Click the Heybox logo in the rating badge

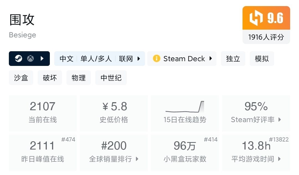pos(256,18)
